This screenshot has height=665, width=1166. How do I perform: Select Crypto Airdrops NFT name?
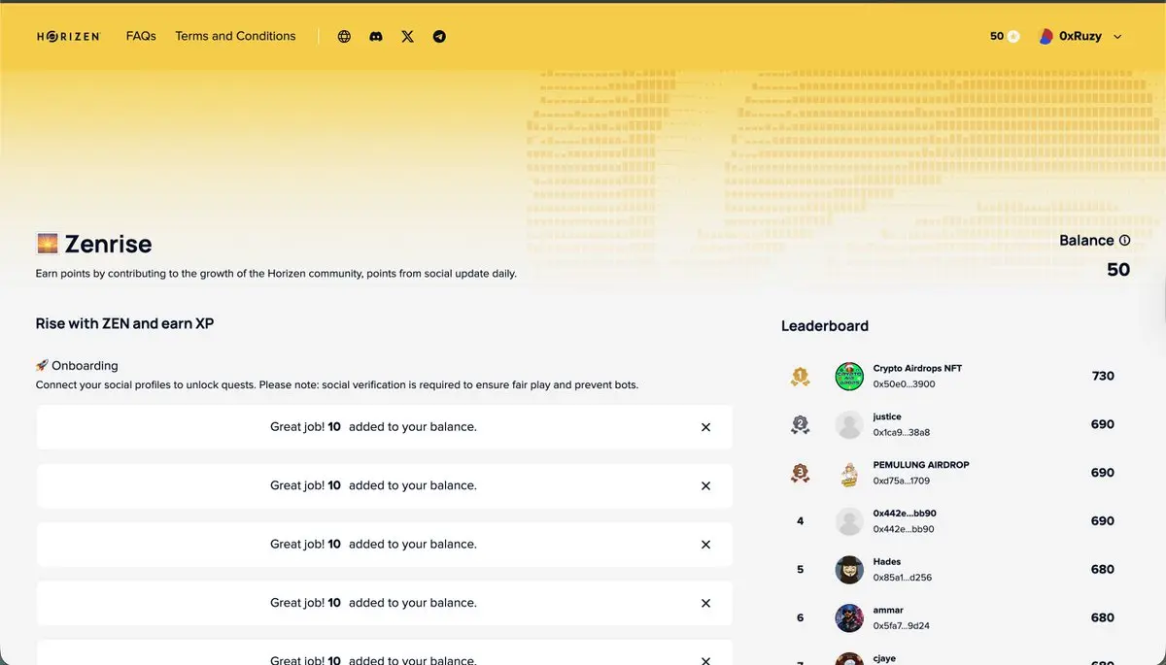click(x=917, y=369)
